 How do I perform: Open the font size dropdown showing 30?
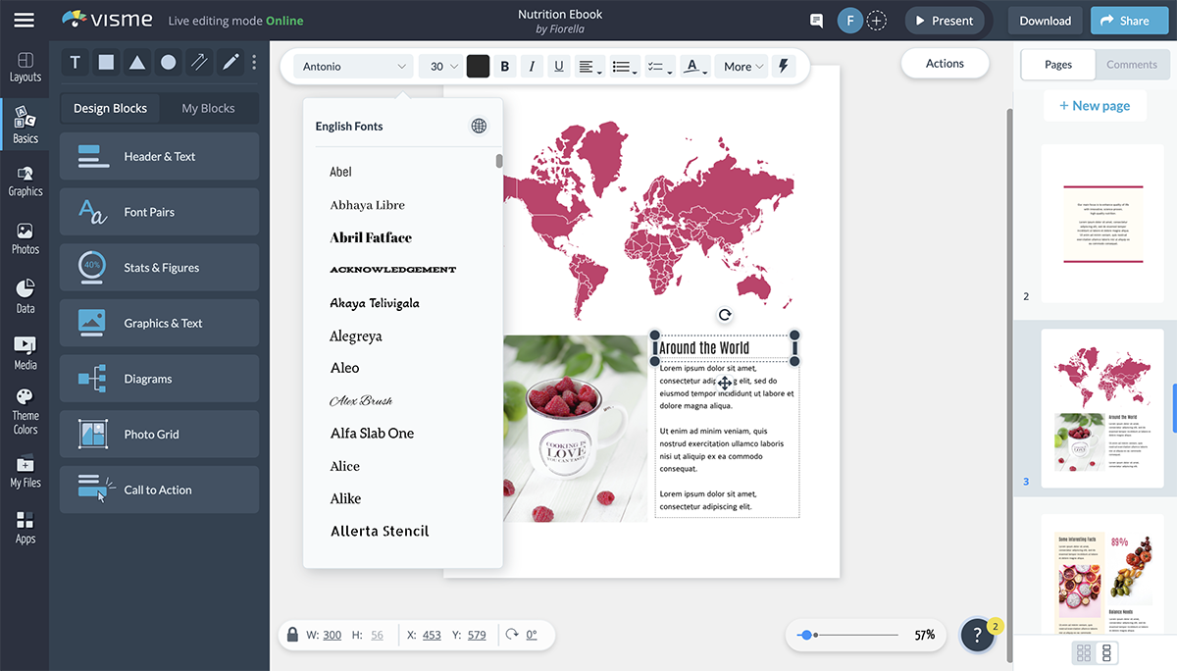pos(440,66)
